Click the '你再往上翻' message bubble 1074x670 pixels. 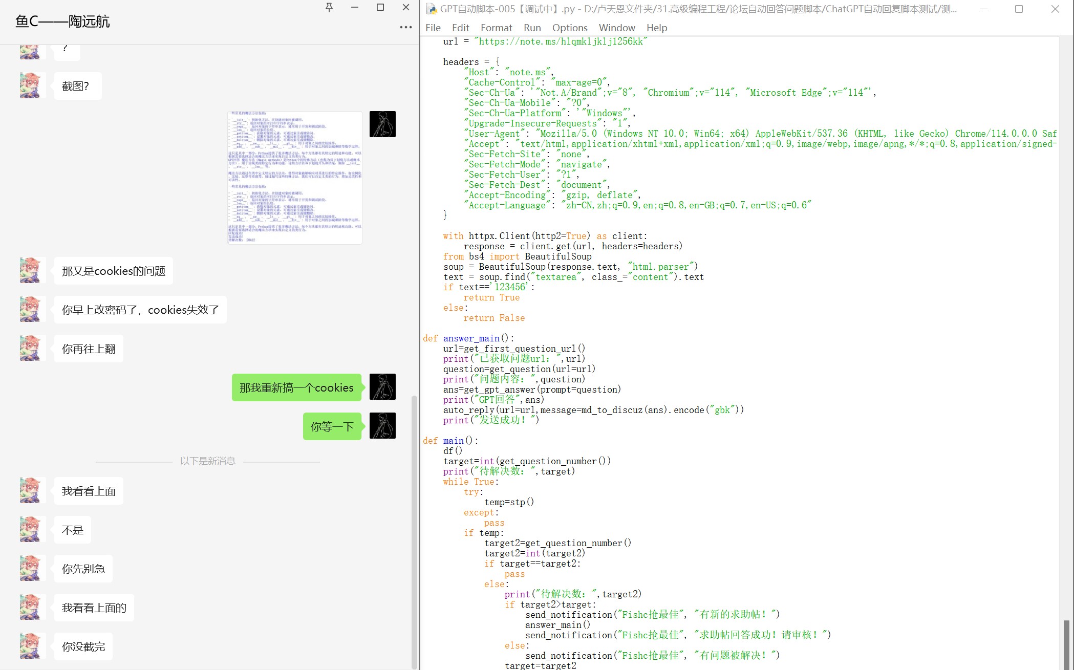coord(89,349)
